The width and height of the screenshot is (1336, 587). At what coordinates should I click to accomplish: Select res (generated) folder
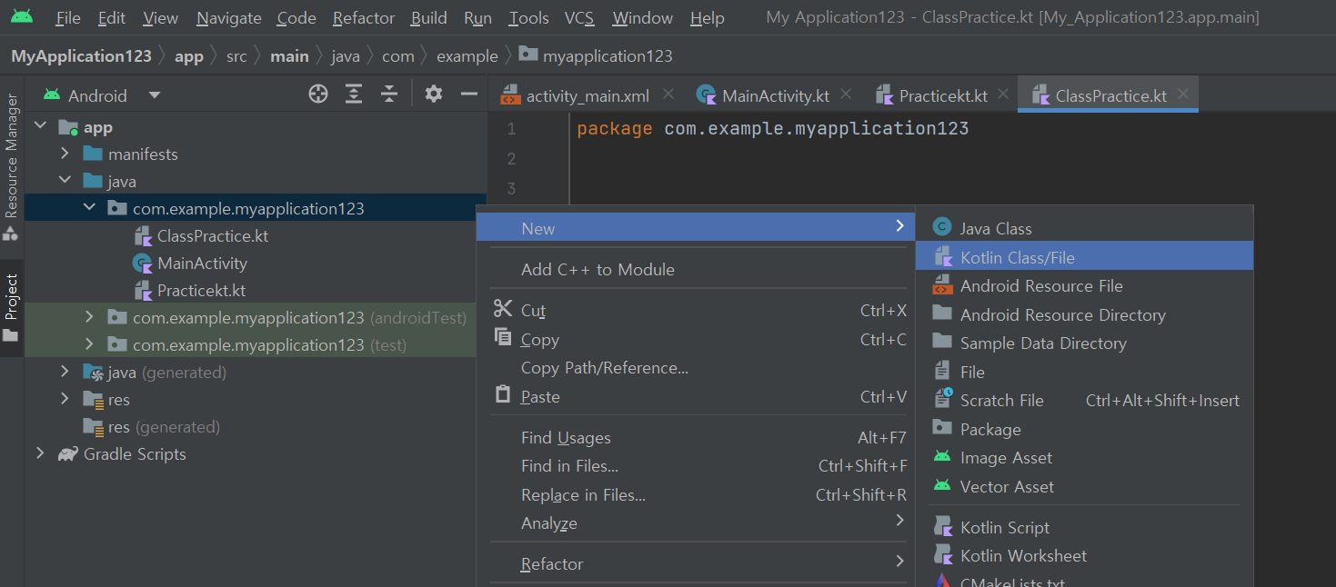(x=151, y=427)
